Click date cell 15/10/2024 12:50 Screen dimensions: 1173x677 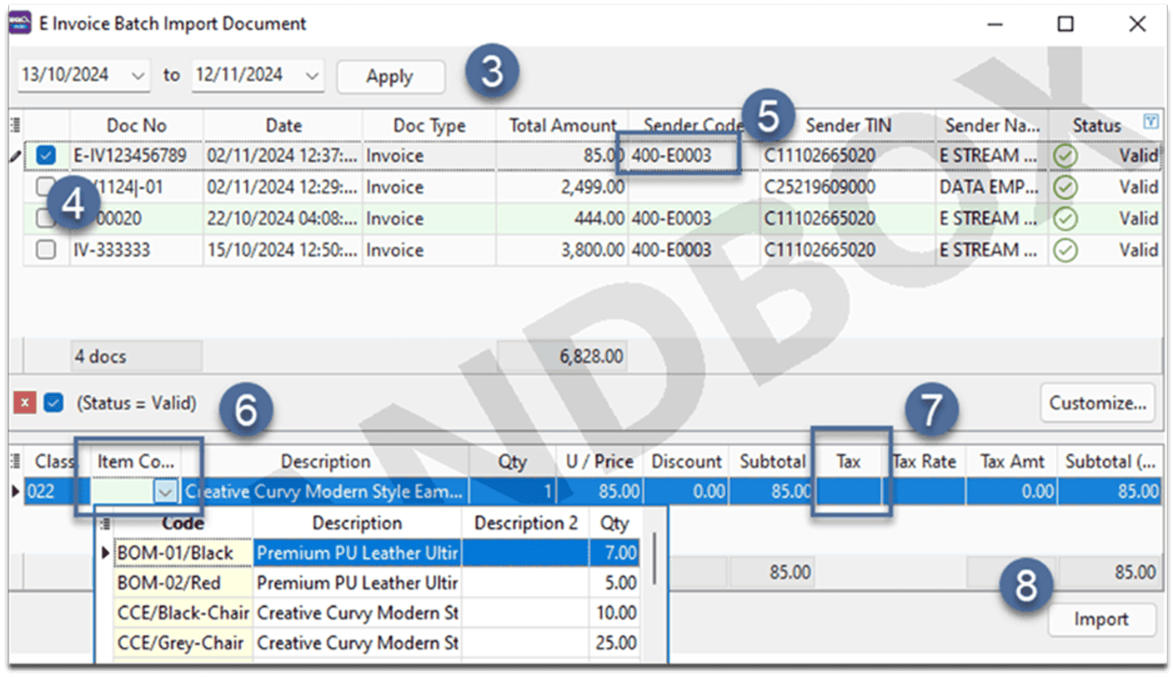pos(283,250)
